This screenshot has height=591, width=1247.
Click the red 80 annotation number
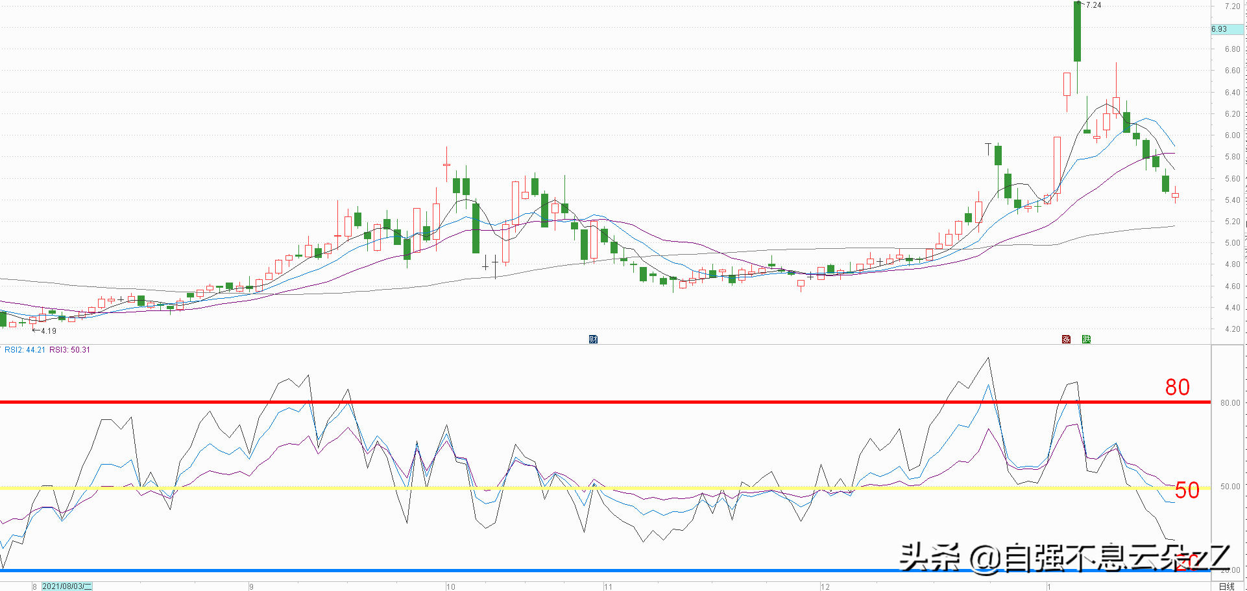click(1177, 388)
